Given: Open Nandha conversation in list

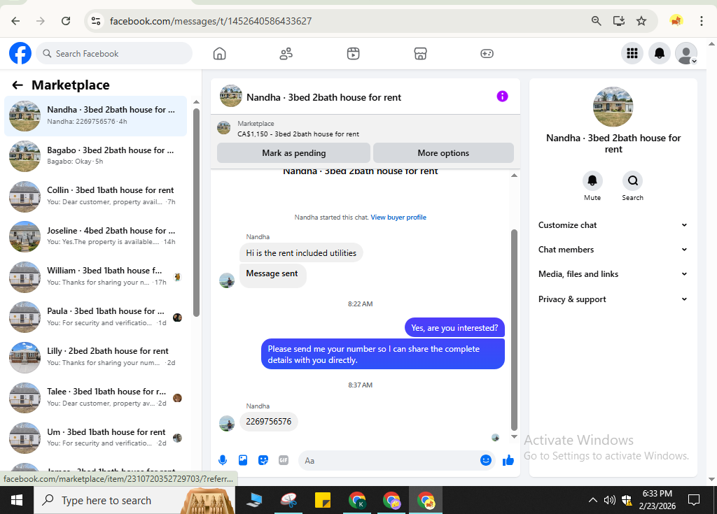Looking at the screenshot, I should point(95,116).
